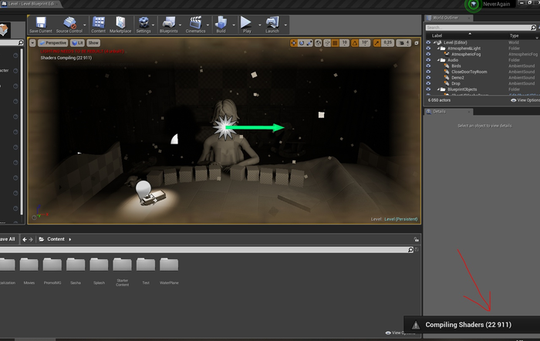Collapse the Atmosphere&Light folder in outliner
The width and height of the screenshot is (540, 341).
[x=438, y=48]
